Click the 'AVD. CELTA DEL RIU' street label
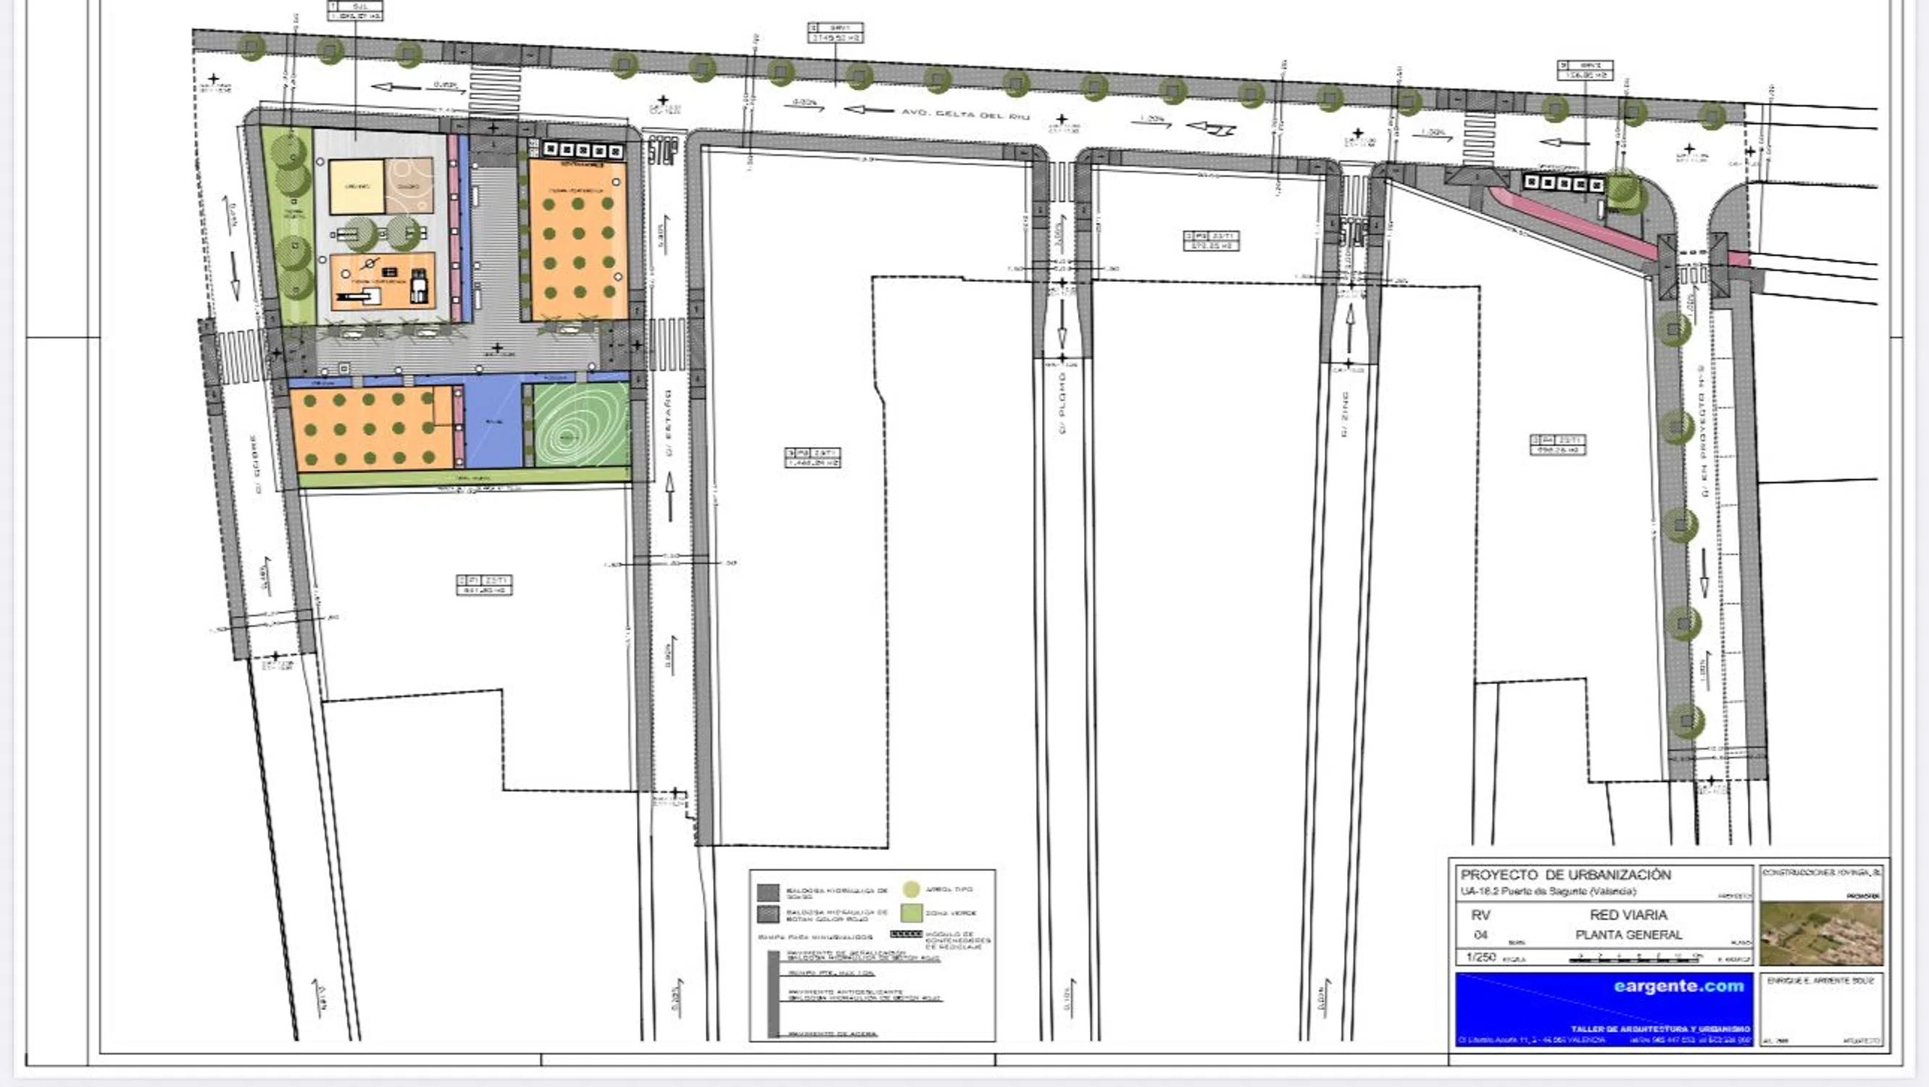 pos(965,114)
